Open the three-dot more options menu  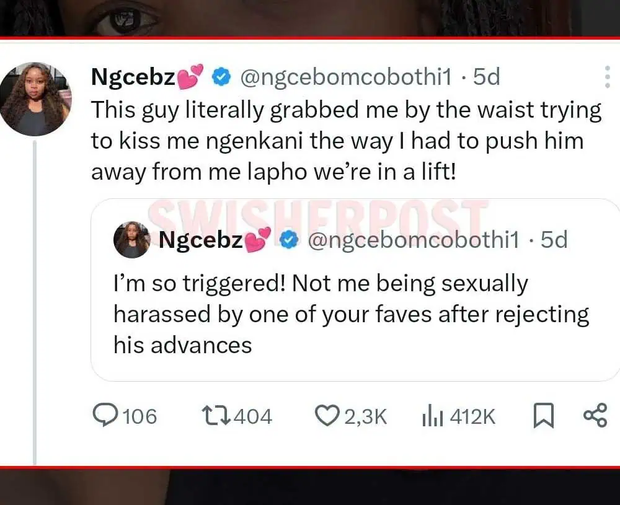[x=607, y=76]
